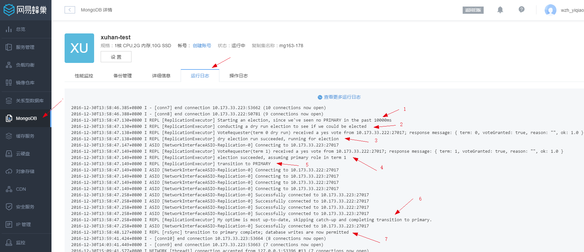Go back using the arrow button
The height and width of the screenshot is (252, 584).
pos(70,10)
